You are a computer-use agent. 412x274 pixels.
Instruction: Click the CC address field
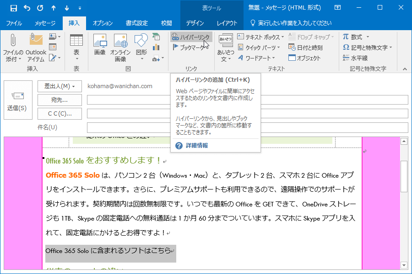coord(247,114)
